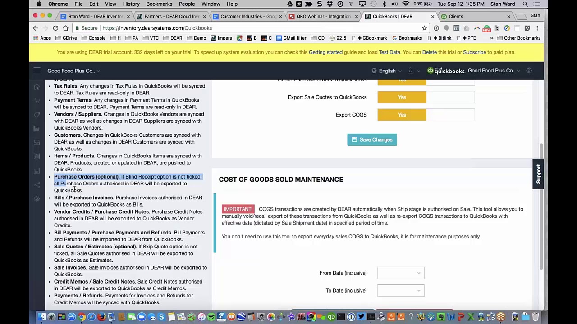Open the inventory box sidebar icon
The image size is (577, 324).
[37, 143]
